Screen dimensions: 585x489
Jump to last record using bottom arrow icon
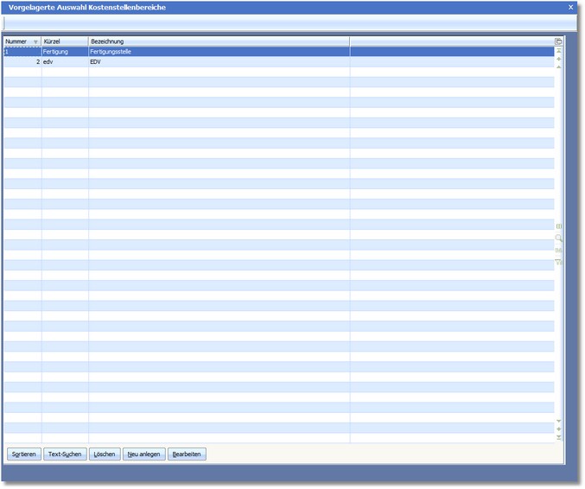[558, 438]
